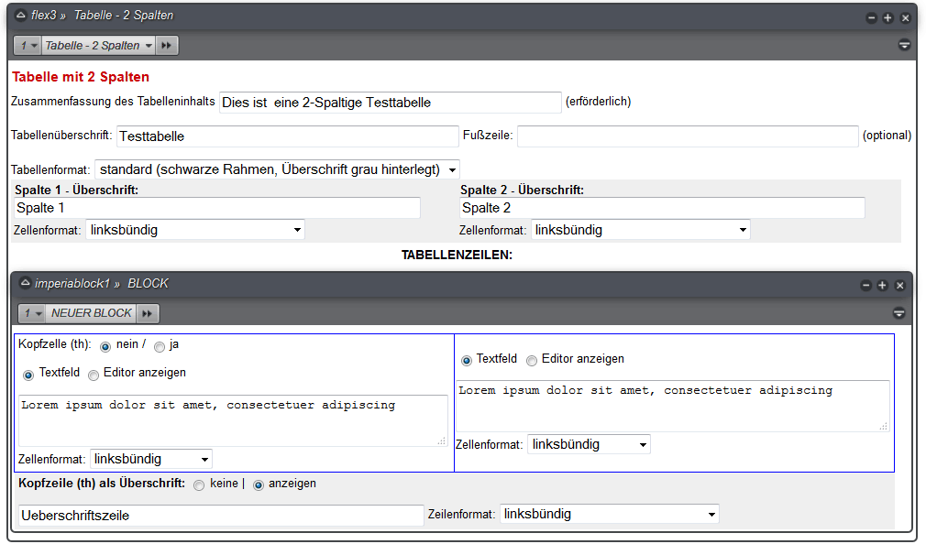Select Textfeld radio in the left cell
Viewport: 926px width, 544px height.
tap(28, 375)
